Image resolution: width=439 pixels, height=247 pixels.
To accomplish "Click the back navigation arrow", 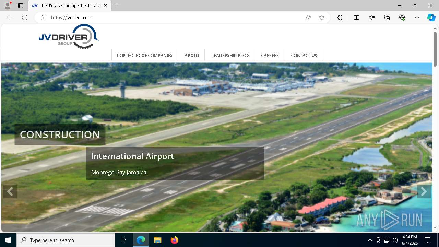I will coord(10,17).
